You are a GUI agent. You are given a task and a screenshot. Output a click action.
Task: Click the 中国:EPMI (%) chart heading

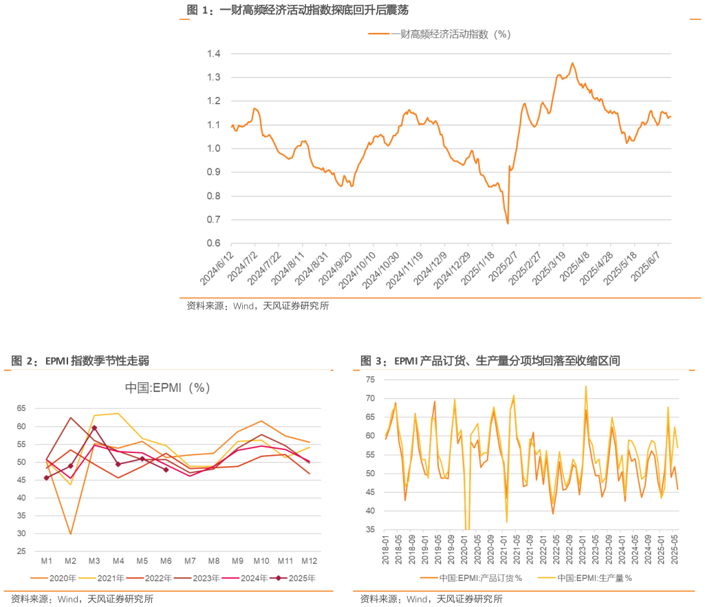pos(167,388)
